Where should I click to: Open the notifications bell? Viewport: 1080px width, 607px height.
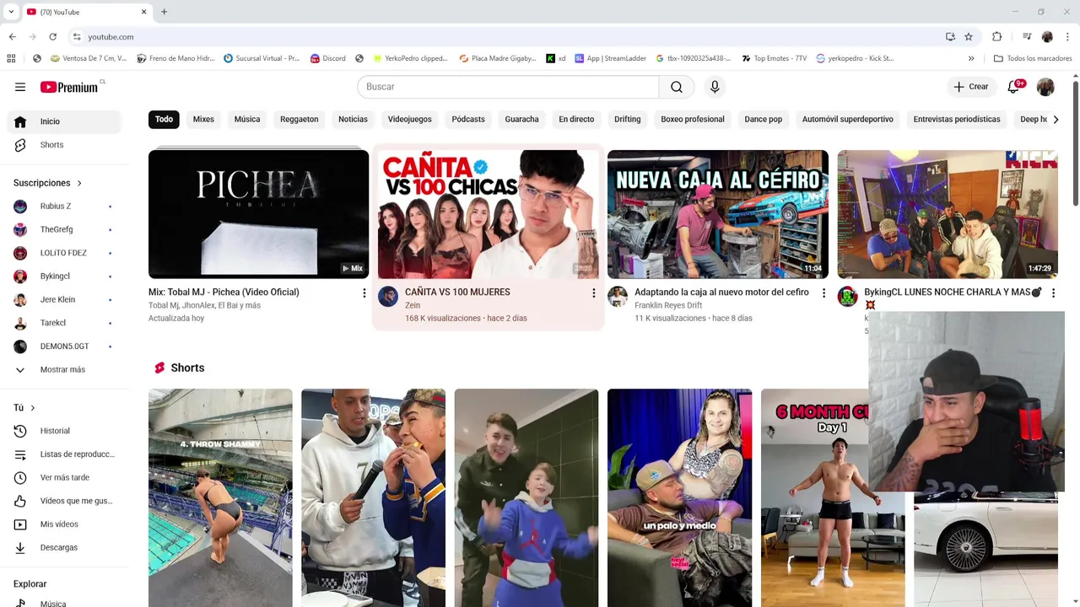(1015, 87)
